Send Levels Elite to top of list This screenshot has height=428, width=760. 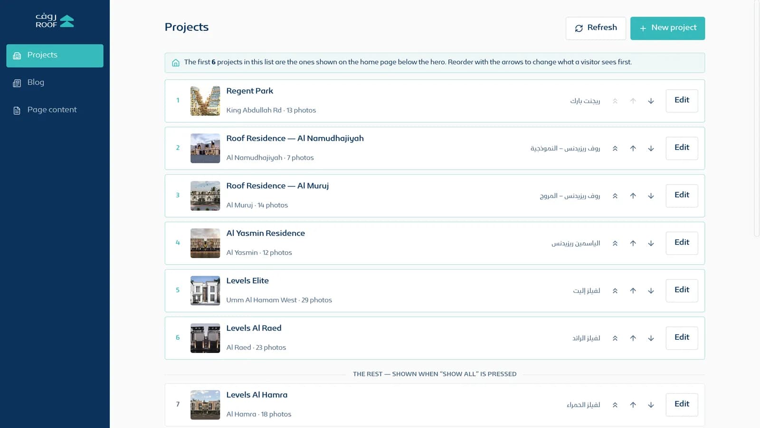click(x=615, y=291)
